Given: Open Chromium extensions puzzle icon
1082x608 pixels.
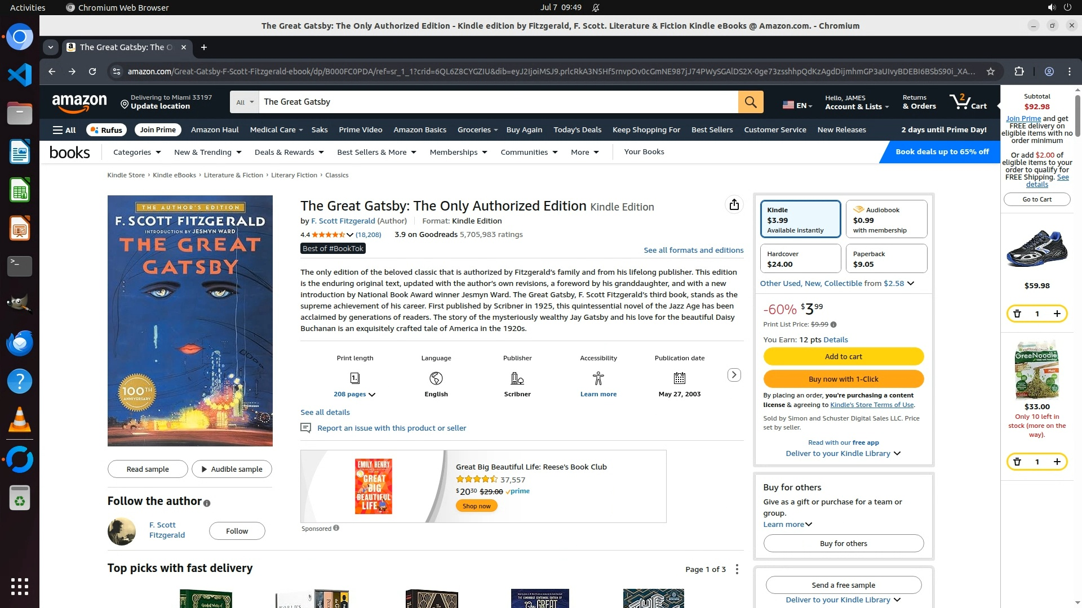Looking at the screenshot, I should (x=1019, y=71).
